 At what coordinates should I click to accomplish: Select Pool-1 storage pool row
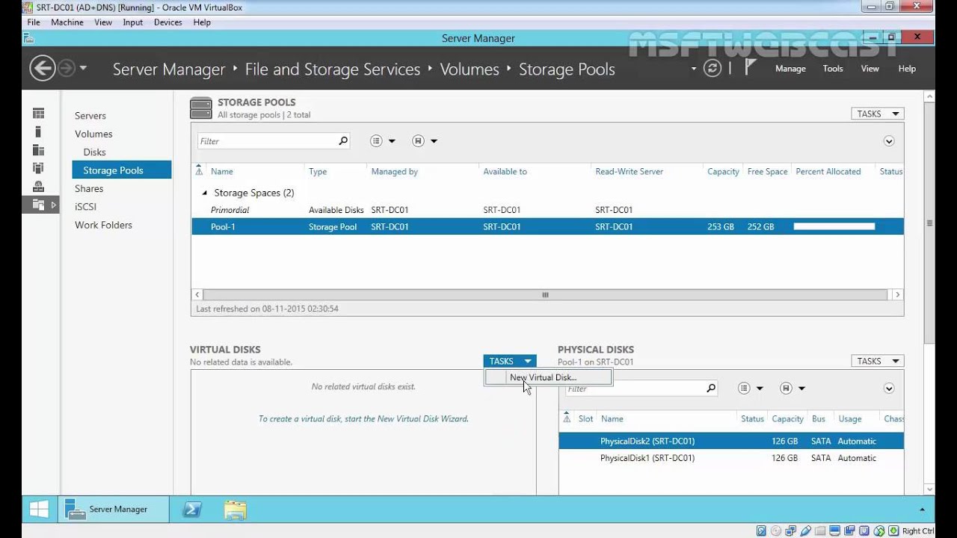coord(547,226)
